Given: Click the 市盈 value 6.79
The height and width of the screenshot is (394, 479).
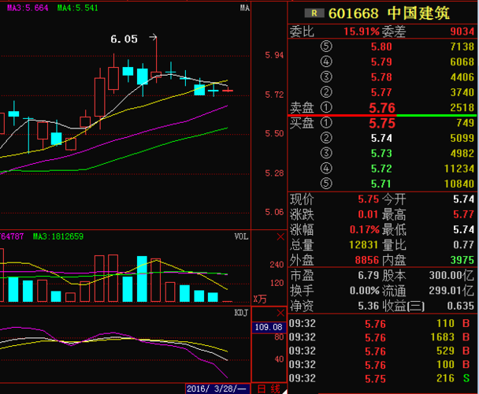Looking at the screenshot, I should point(369,275).
